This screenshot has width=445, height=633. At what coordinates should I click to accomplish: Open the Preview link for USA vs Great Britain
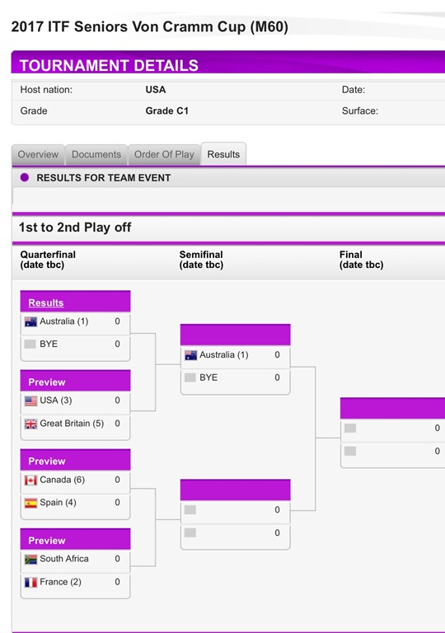46,382
